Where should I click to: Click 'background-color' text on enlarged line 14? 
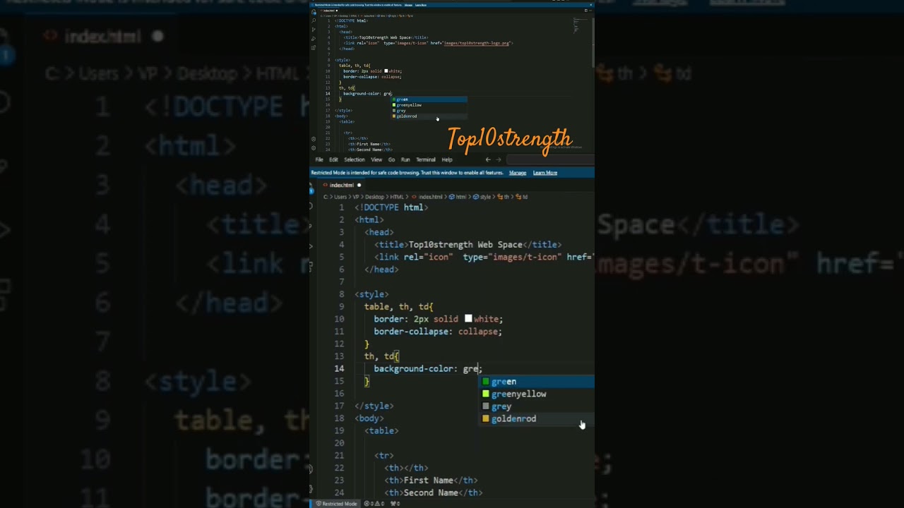[413, 369]
